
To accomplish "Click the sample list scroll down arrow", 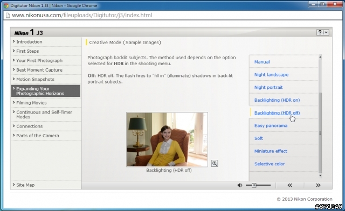I will (320, 175).
